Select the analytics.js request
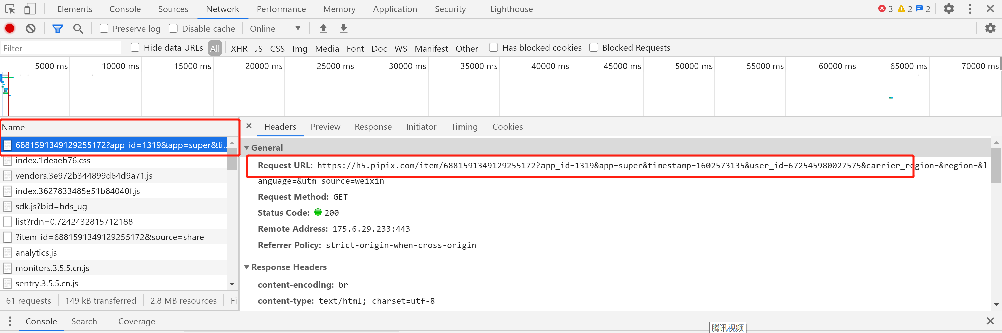Screen dimensions: 1002x333 coord(113,253)
